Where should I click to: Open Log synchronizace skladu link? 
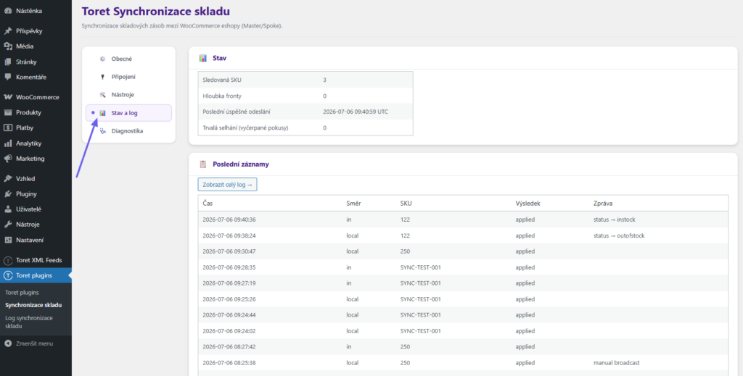tap(29, 322)
